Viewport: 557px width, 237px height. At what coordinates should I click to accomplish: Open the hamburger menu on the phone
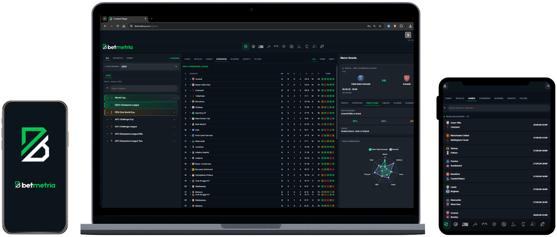548,86
